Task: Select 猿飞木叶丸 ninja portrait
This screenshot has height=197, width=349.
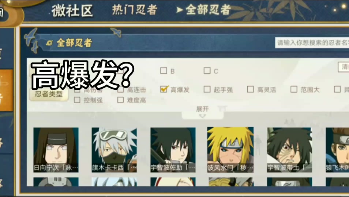Action: pyautogui.click(x=337, y=150)
